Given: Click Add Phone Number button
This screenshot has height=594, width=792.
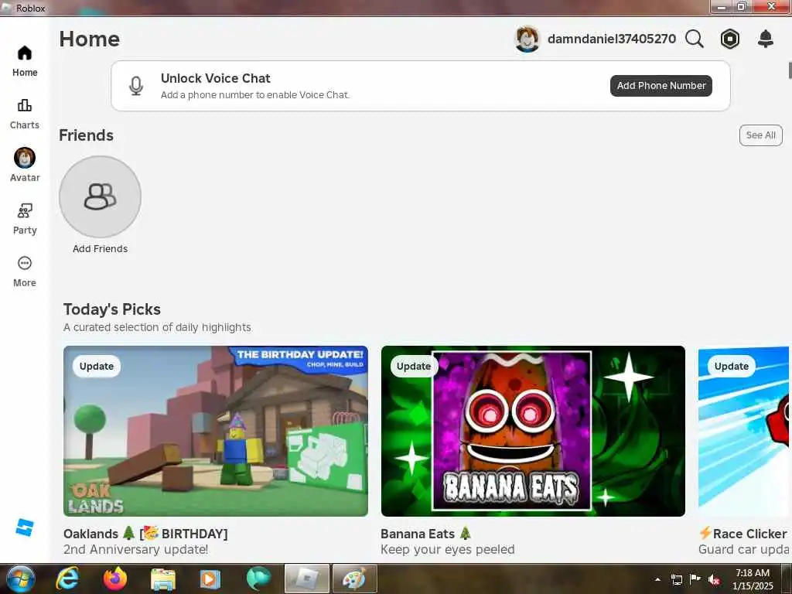Looking at the screenshot, I should tap(661, 86).
